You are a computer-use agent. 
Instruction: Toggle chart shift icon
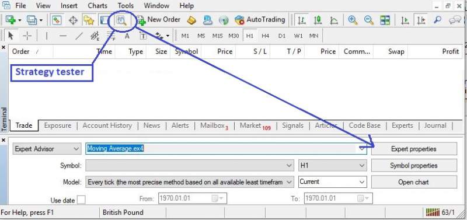tap(421, 20)
